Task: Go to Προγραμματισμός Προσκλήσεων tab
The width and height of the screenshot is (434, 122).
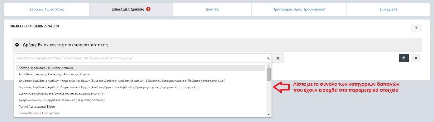Action: click(x=299, y=9)
